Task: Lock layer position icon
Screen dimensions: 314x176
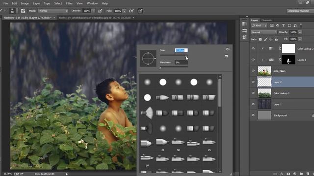Action: click(271, 39)
